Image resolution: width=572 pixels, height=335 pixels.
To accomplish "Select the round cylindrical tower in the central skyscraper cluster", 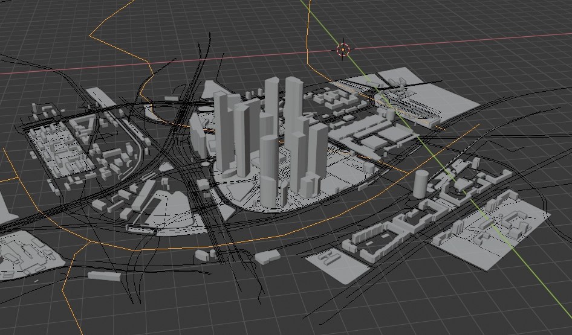I will click(269, 171).
